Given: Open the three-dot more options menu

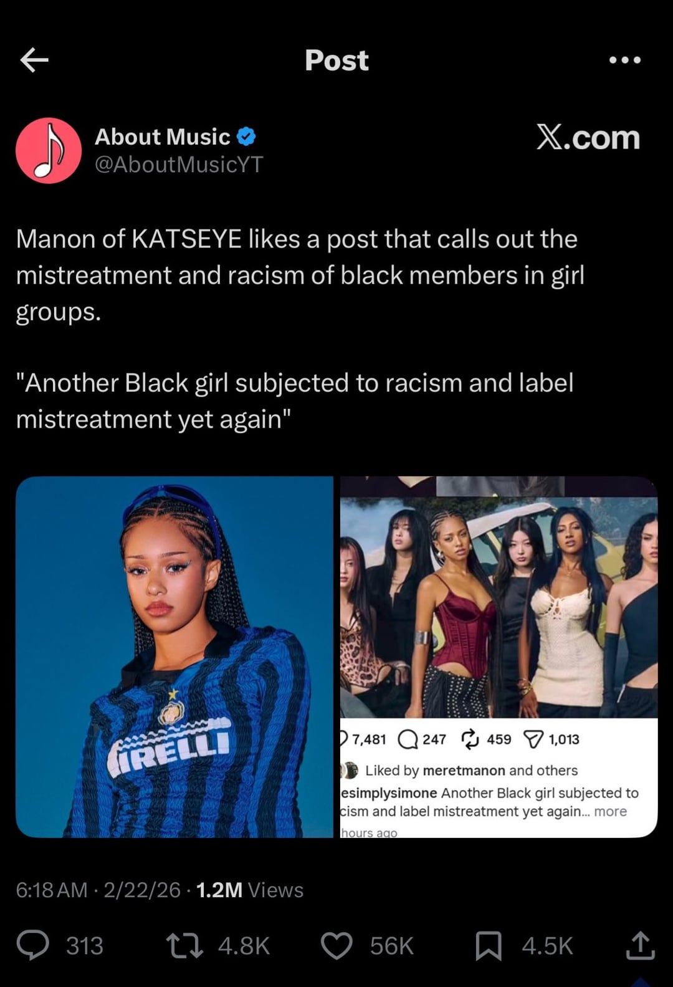Looking at the screenshot, I should pyautogui.click(x=624, y=60).
